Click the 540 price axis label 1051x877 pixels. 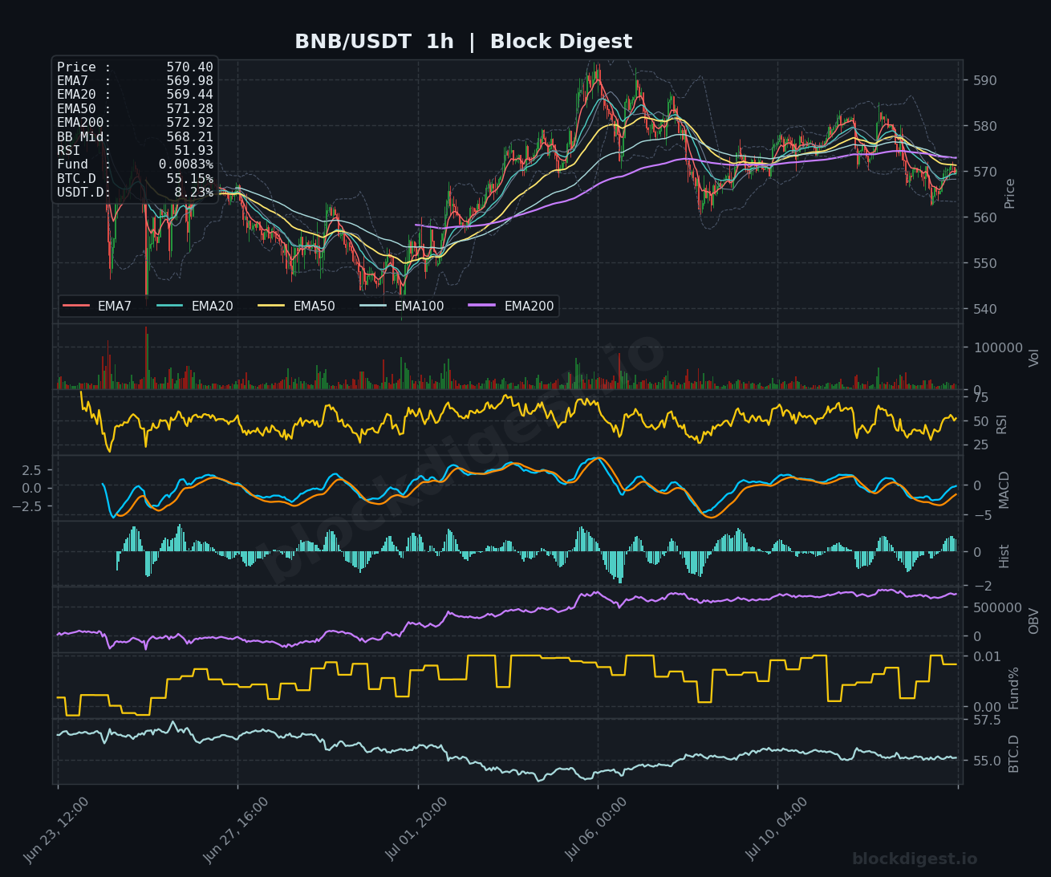(985, 309)
